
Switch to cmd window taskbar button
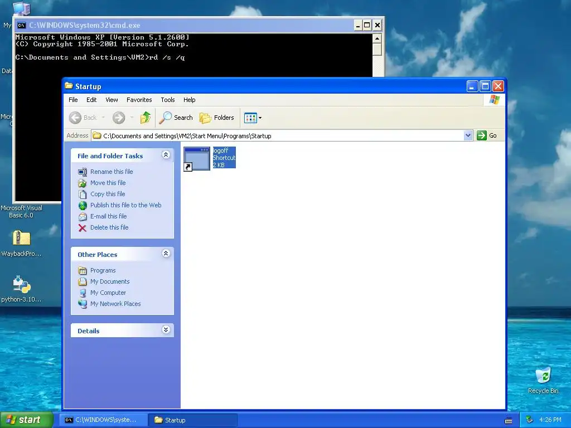tap(103, 420)
